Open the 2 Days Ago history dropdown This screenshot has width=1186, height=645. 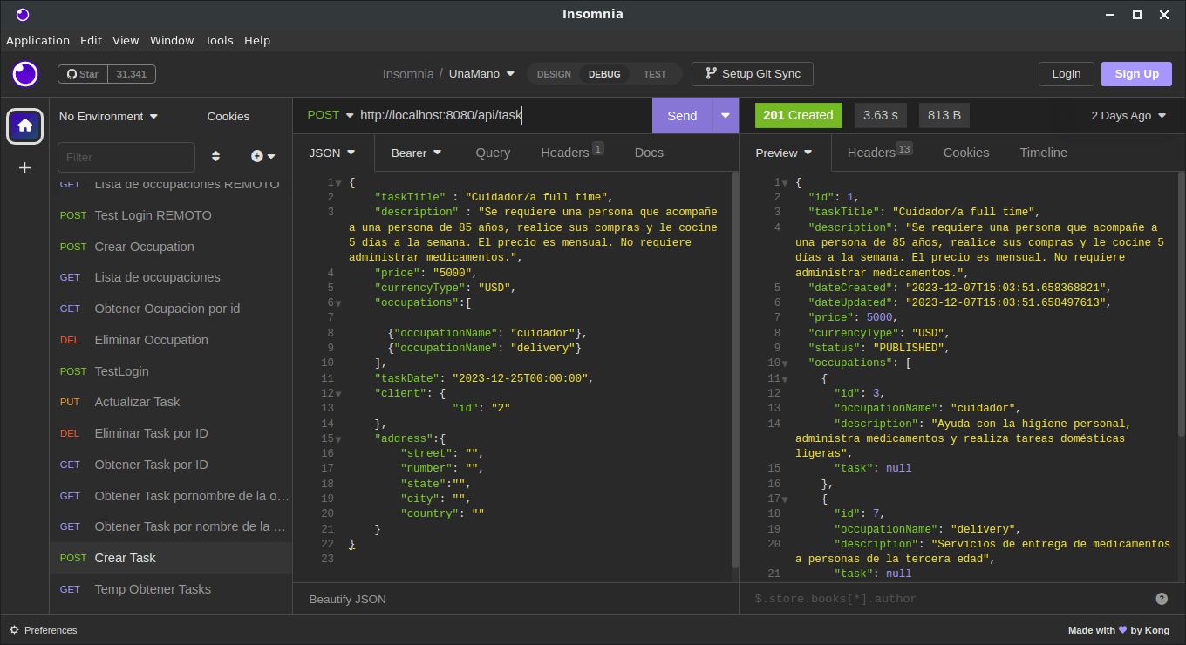1128,116
